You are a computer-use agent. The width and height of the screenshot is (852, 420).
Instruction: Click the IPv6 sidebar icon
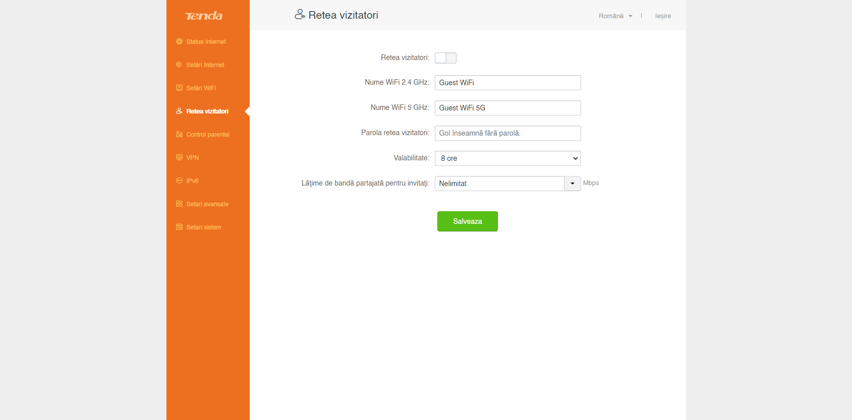(179, 181)
